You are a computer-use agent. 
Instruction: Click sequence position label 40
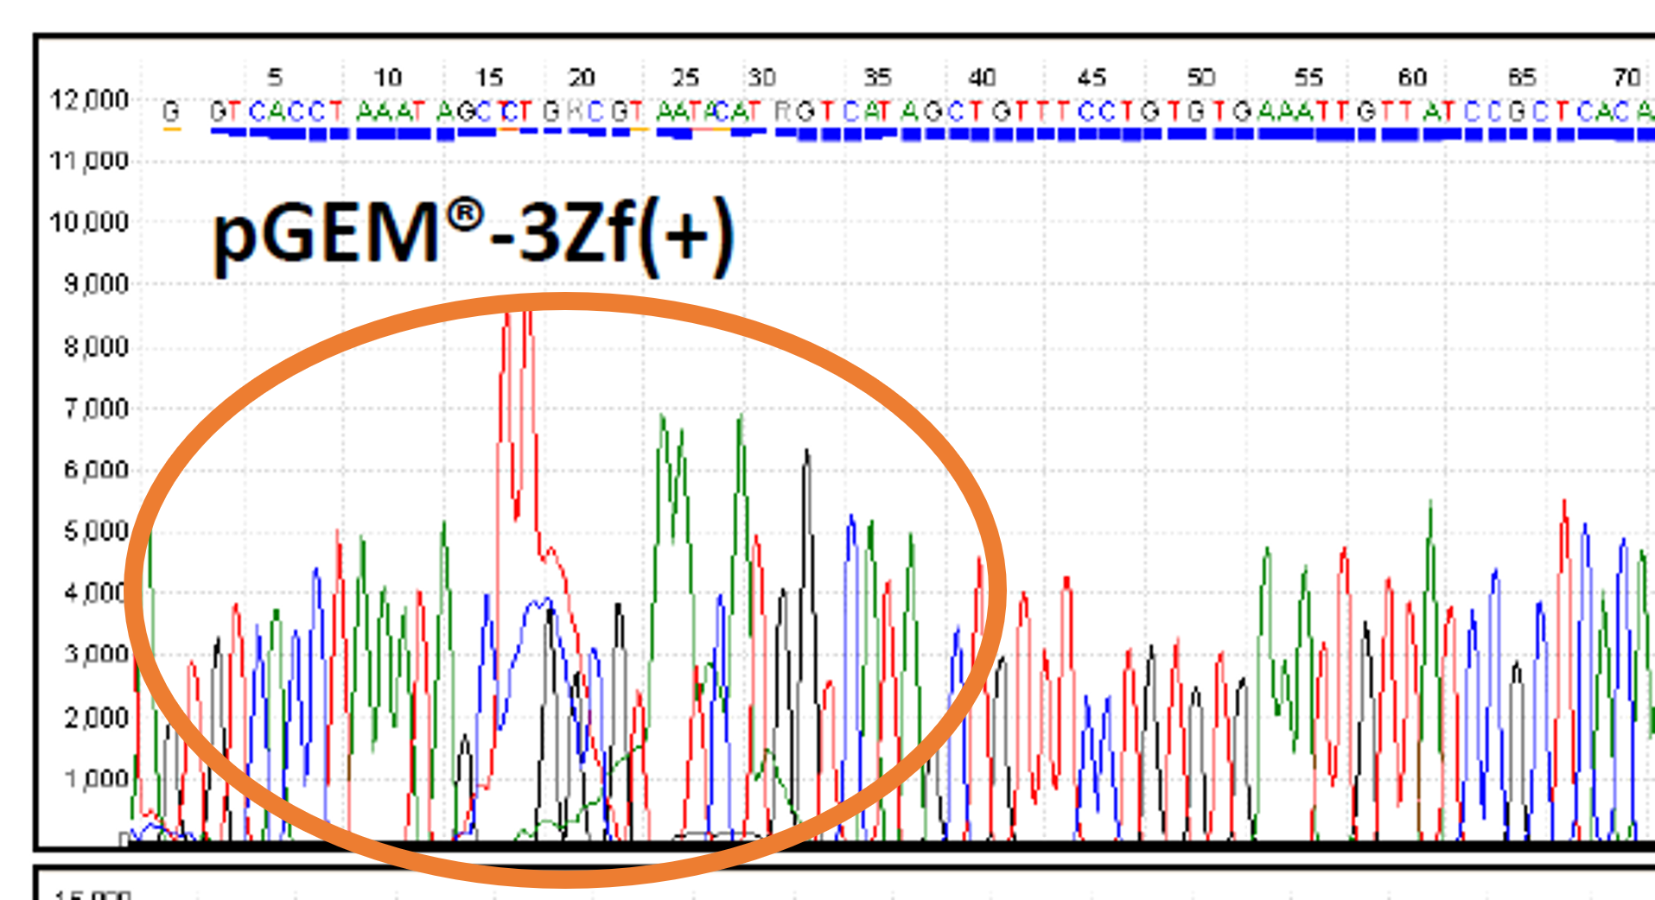[982, 78]
